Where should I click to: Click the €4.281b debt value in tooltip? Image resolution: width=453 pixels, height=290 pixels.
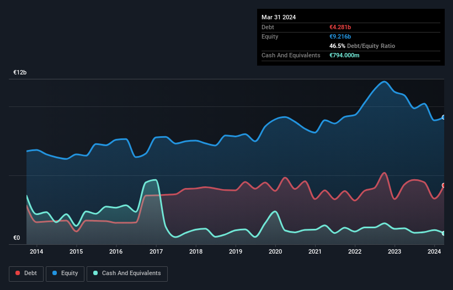coord(340,27)
